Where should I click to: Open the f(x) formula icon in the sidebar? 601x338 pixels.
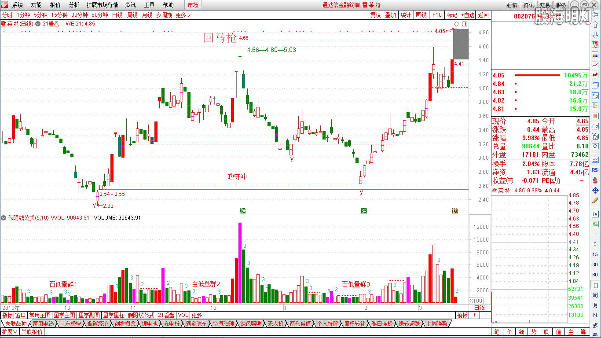pyautogui.click(x=595, y=136)
